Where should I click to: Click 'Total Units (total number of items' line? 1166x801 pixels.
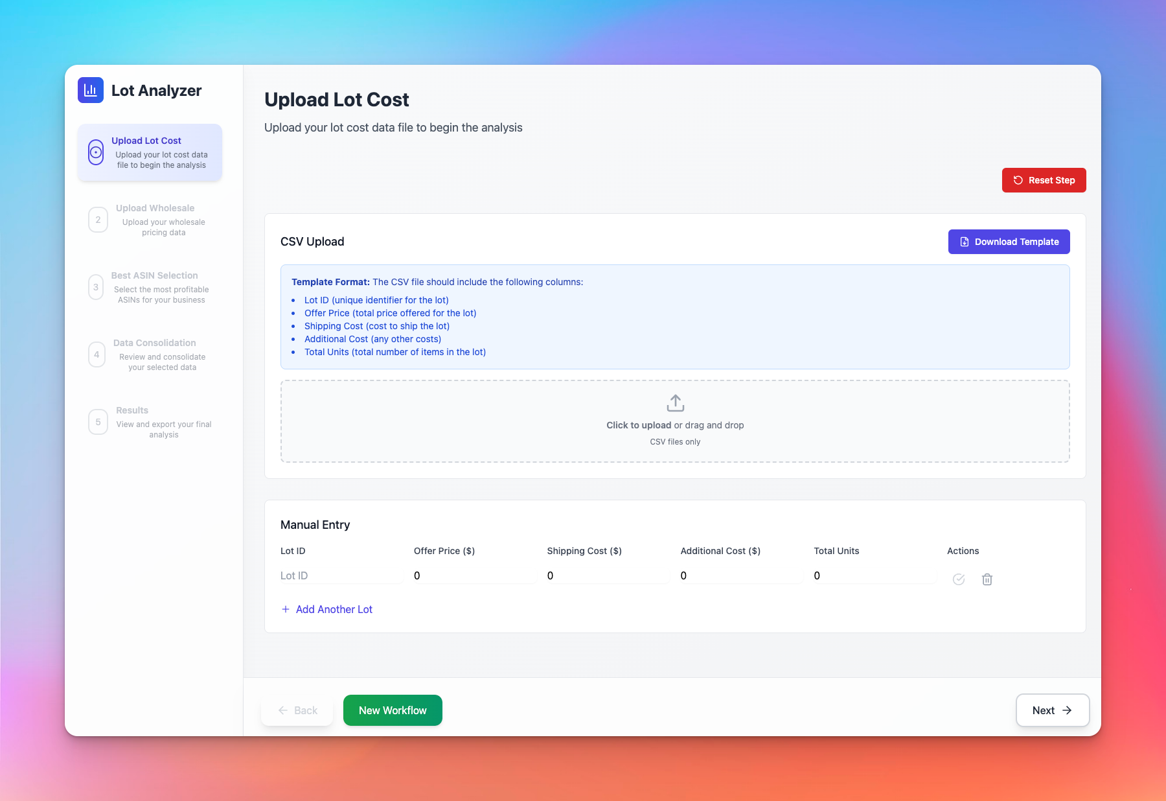tap(395, 352)
